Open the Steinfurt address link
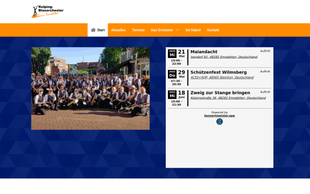The image size is (310, 194). click(x=222, y=78)
